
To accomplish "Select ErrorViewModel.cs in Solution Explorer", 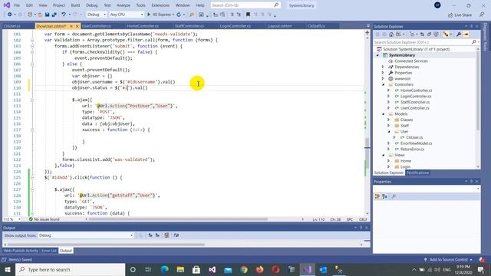I will 416,143.
